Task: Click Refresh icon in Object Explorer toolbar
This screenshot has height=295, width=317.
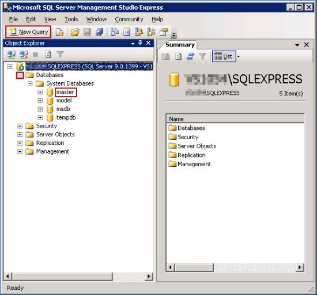Action: coord(48,55)
